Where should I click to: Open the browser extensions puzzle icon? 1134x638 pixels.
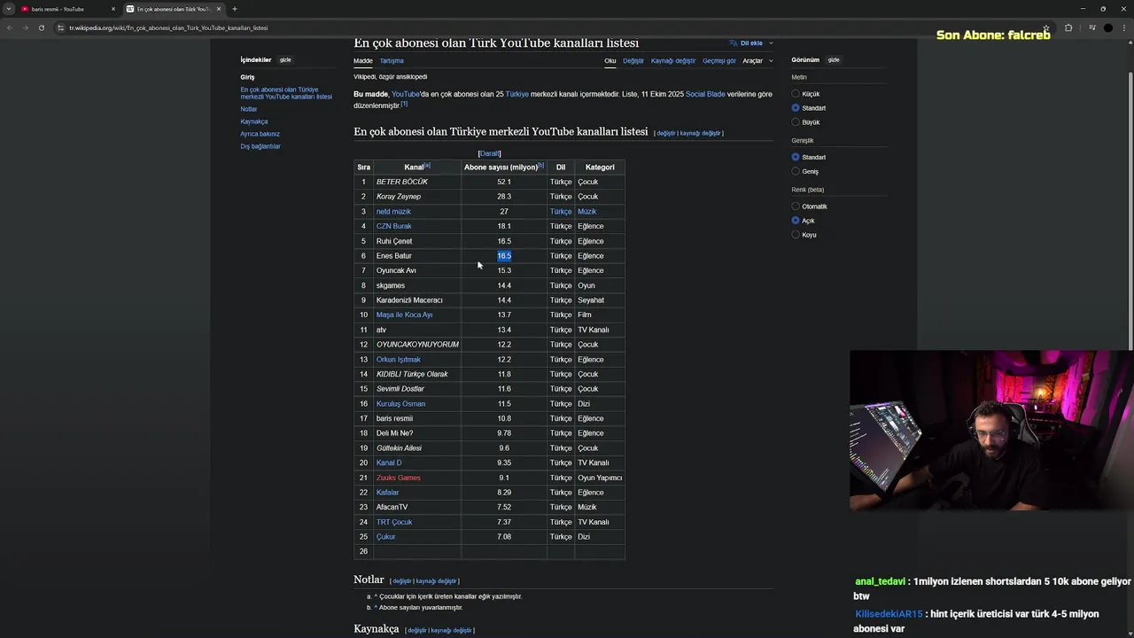point(1068,27)
